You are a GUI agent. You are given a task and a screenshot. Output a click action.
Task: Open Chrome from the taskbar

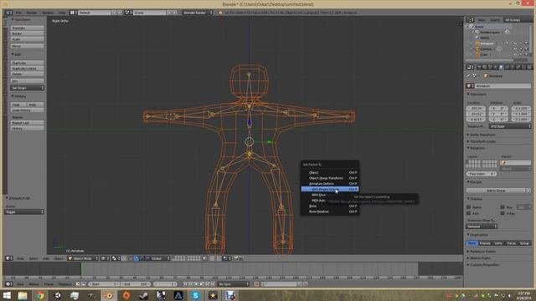[x=39, y=295]
